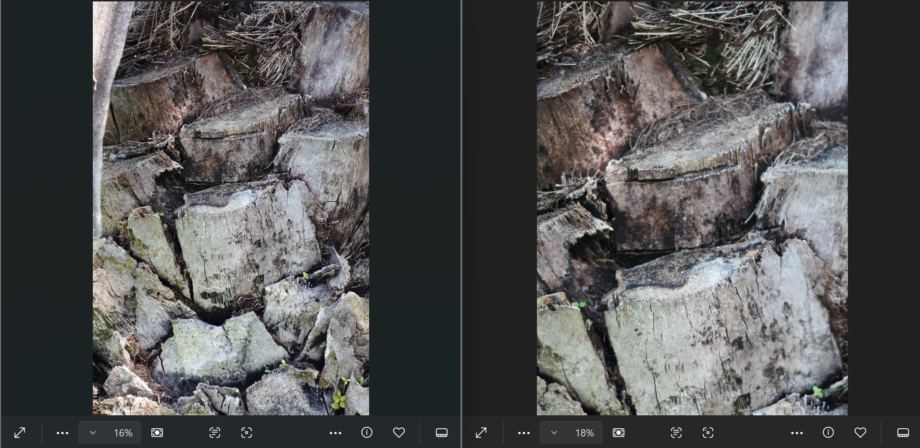Open the ellipsis menu beside the left info icon
Screen dimensions: 920x448
pos(336,433)
